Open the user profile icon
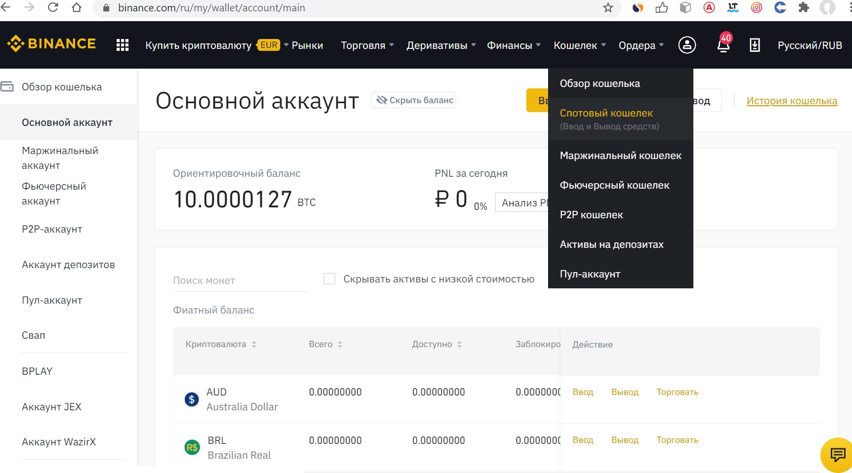The width and height of the screenshot is (852, 473). 687,45
